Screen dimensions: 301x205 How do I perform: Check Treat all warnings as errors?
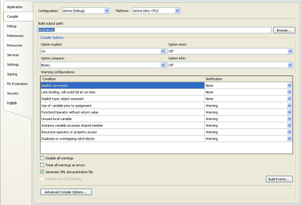tap(42, 165)
